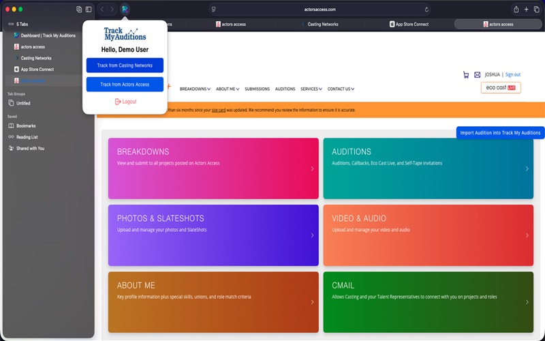Click the new tab group icon

[x=79, y=10]
